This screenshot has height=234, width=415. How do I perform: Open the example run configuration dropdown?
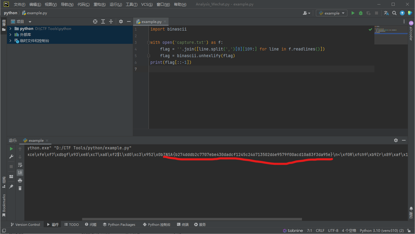click(x=332, y=13)
